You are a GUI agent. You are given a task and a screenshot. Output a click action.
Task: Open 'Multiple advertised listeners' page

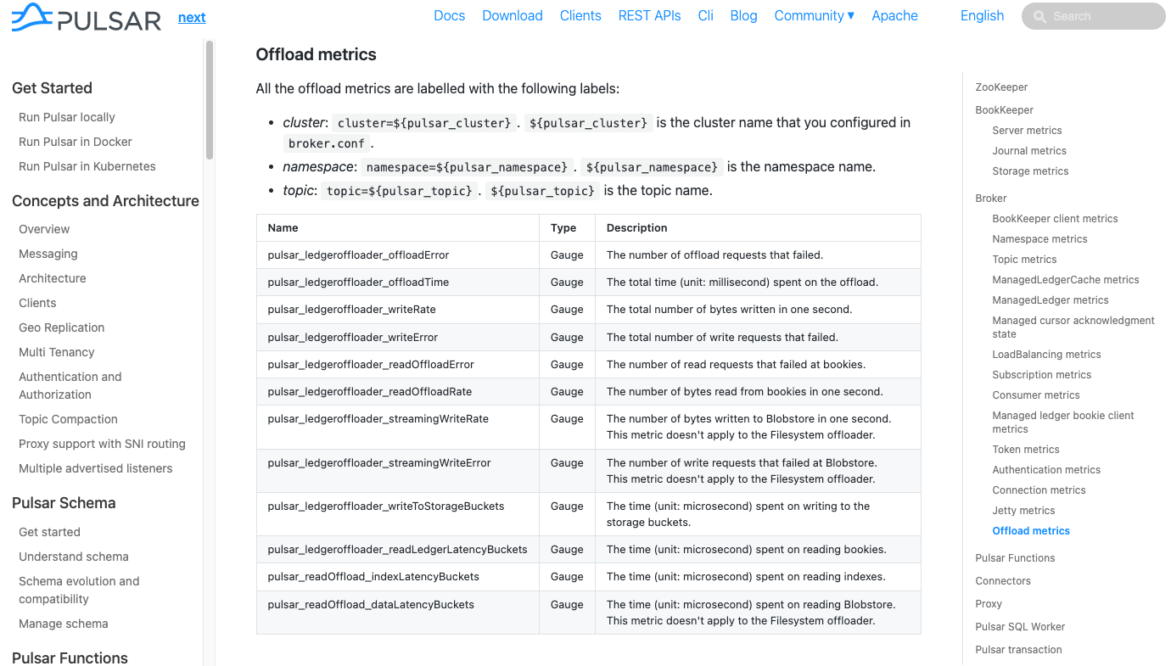pos(96,468)
